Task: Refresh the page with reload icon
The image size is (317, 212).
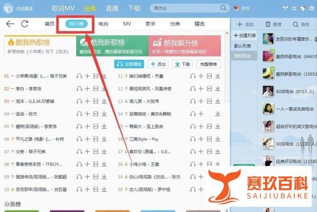Action: 25,24
